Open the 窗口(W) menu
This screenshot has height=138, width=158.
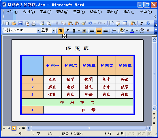coord(79,12)
